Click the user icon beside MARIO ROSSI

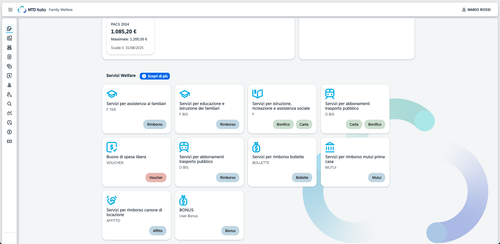click(464, 10)
